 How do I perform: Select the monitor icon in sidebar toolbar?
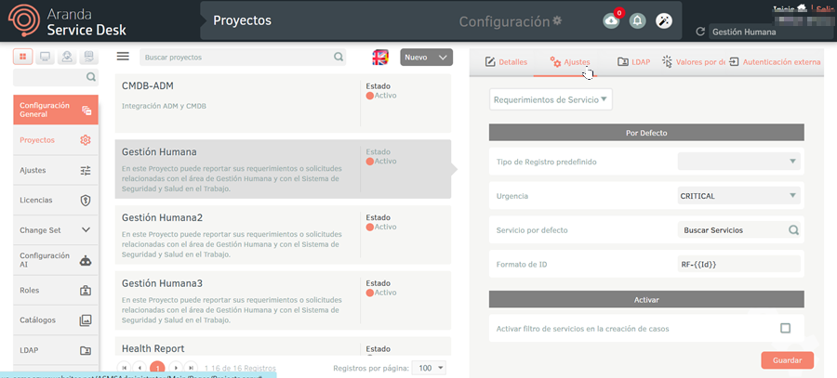(46, 56)
